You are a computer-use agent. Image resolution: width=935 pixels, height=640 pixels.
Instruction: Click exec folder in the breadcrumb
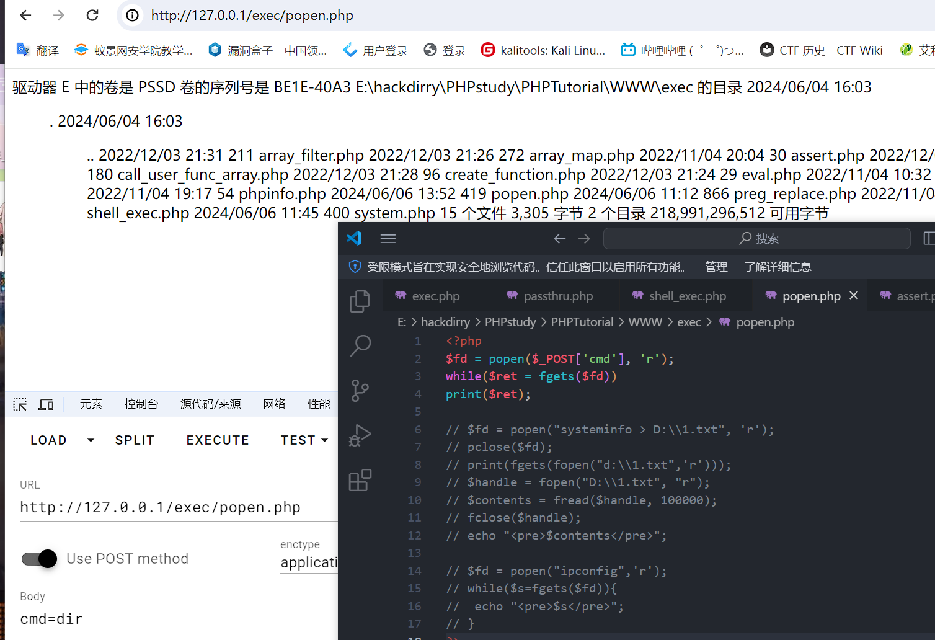(x=689, y=322)
